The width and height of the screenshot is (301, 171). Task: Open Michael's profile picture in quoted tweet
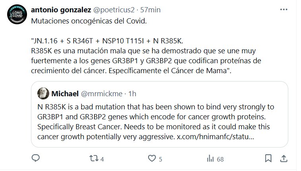point(43,94)
